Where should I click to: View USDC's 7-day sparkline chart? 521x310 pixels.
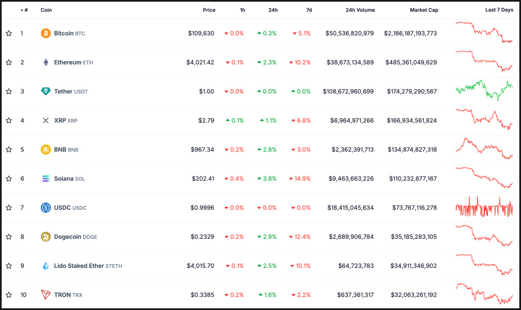[484, 206]
